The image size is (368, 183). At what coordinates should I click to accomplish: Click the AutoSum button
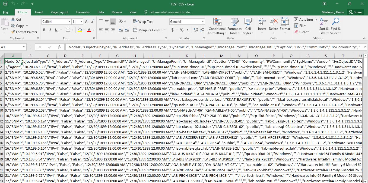coord(303,19)
